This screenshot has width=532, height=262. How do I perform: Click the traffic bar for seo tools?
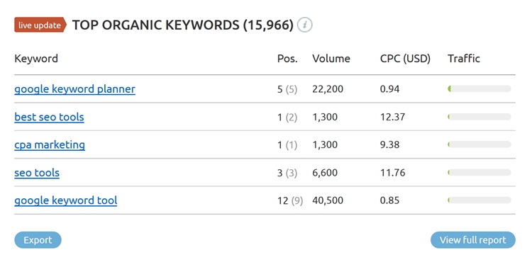480,173
